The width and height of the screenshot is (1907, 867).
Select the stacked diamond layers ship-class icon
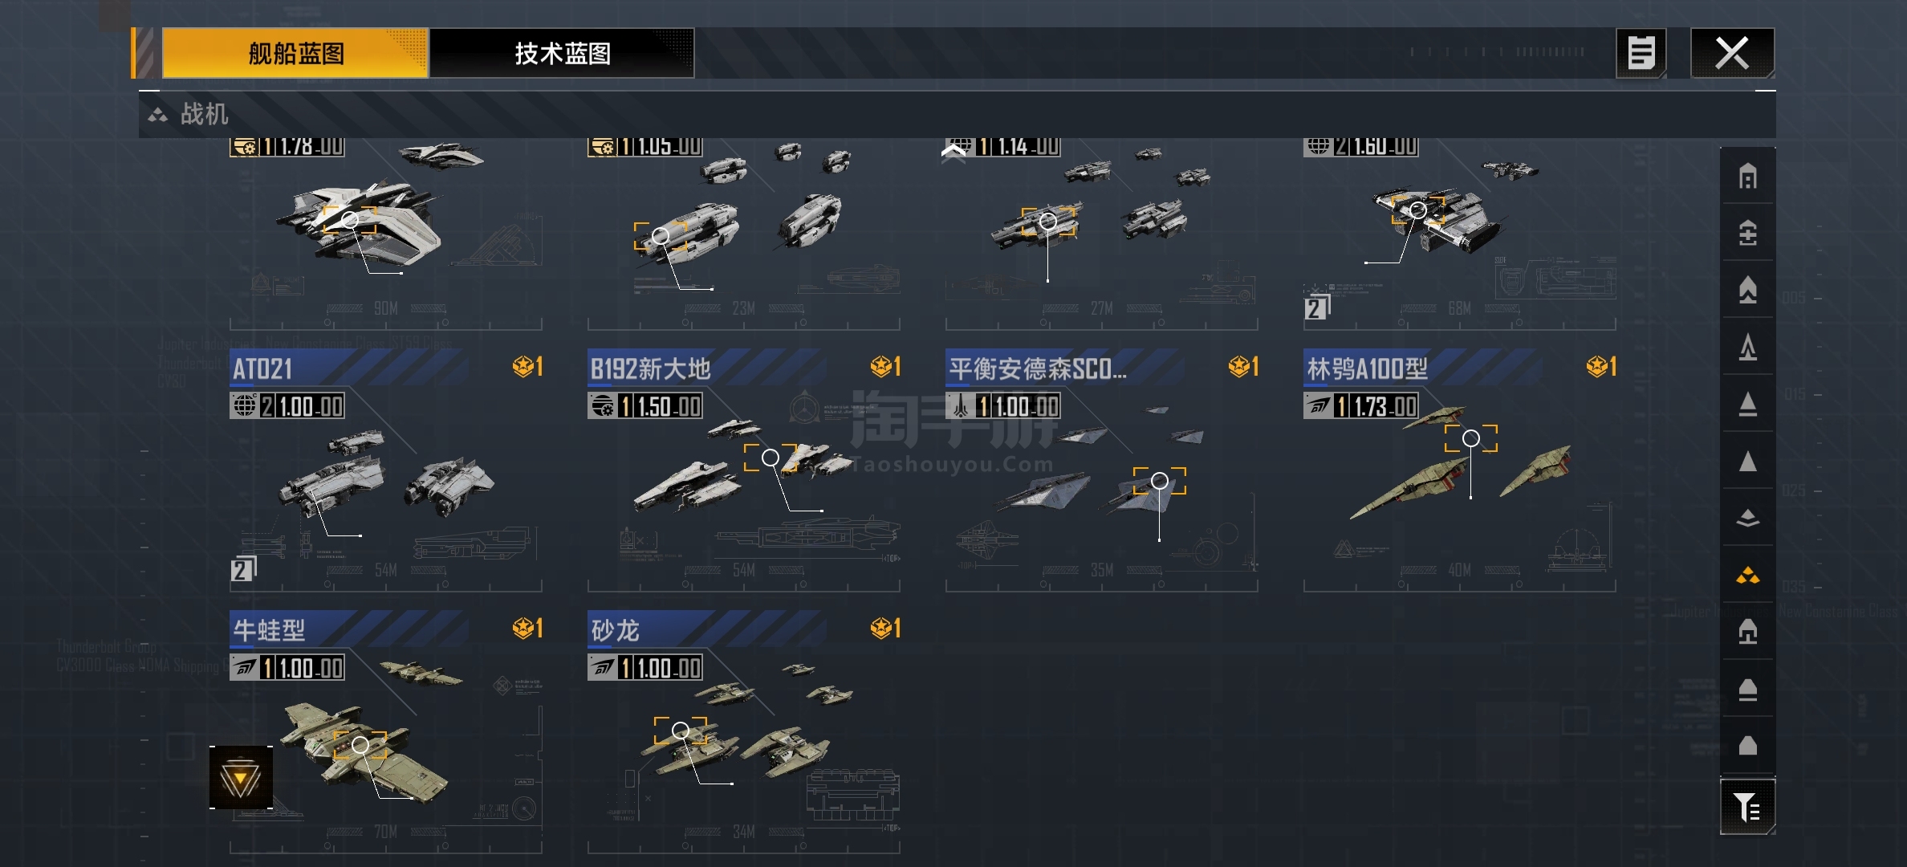1747,519
